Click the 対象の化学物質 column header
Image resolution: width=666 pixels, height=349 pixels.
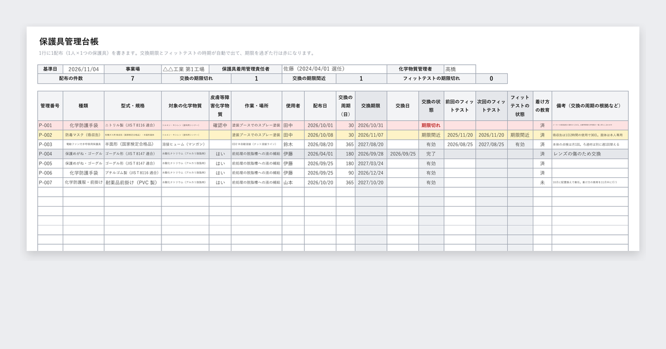(185, 105)
